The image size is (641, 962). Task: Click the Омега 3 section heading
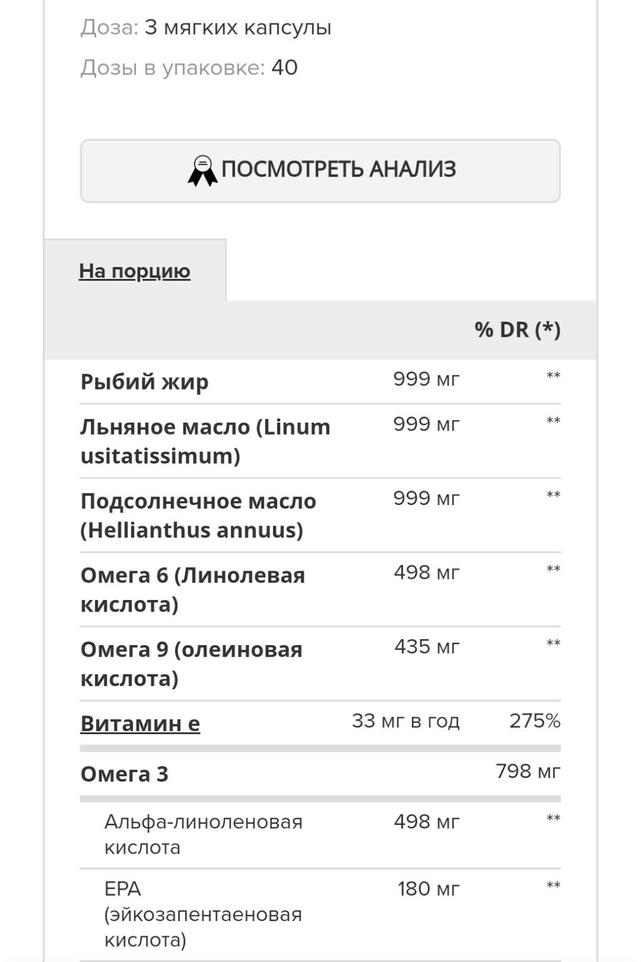point(124,774)
